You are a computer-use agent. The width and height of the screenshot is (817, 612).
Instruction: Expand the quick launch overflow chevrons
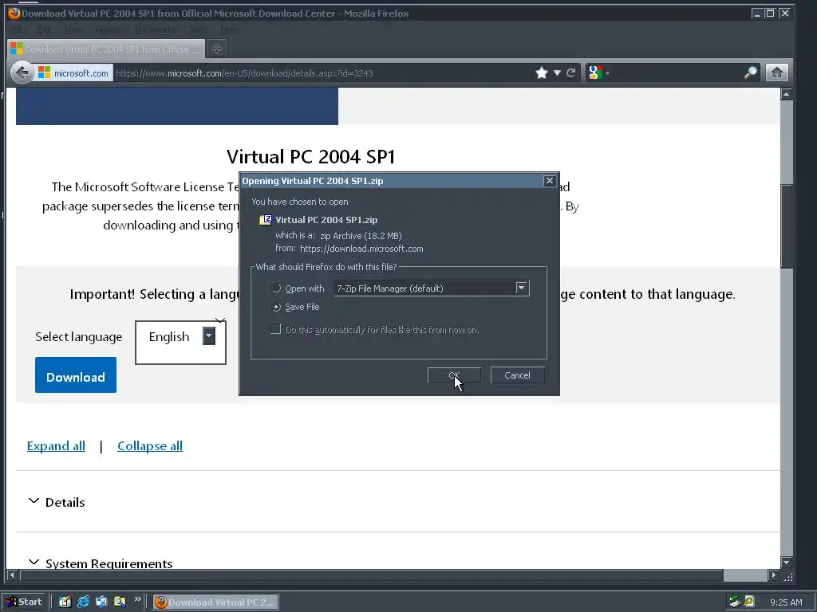(137, 599)
